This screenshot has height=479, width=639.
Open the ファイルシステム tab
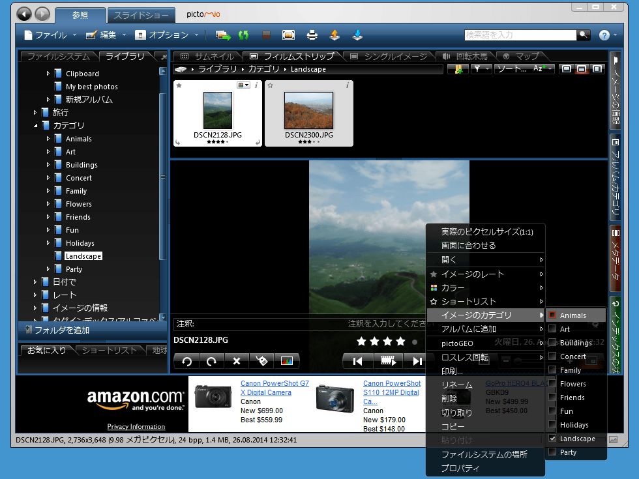coord(59,57)
